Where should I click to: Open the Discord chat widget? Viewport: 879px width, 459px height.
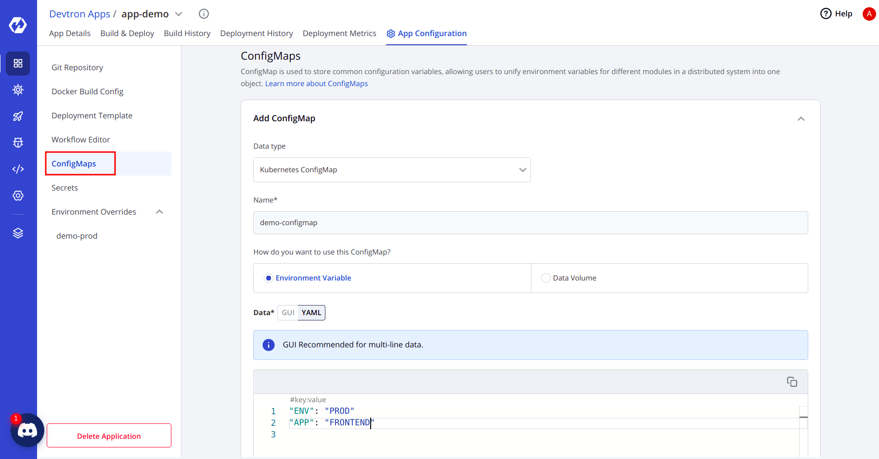coord(27,430)
